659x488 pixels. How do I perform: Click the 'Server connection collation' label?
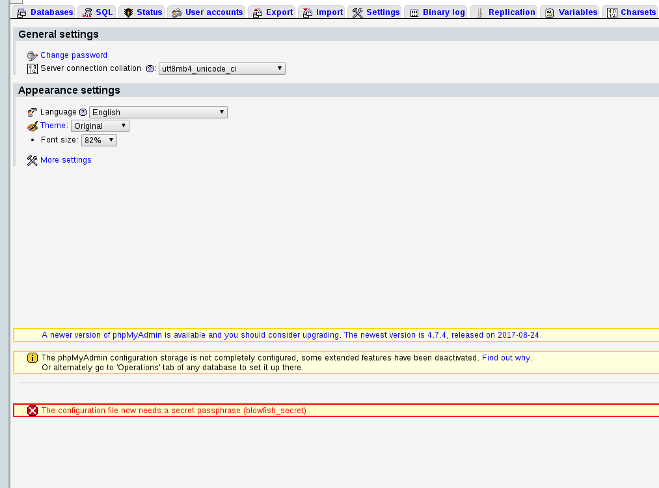(91, 68)
